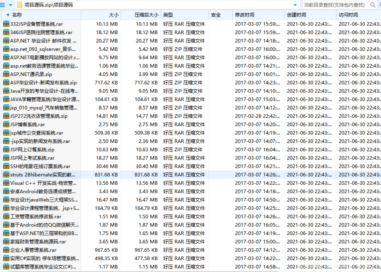Click archive icon of Visual C++ 开发实战-物资管
Screen dimensions: 381x272
[6, 183]
